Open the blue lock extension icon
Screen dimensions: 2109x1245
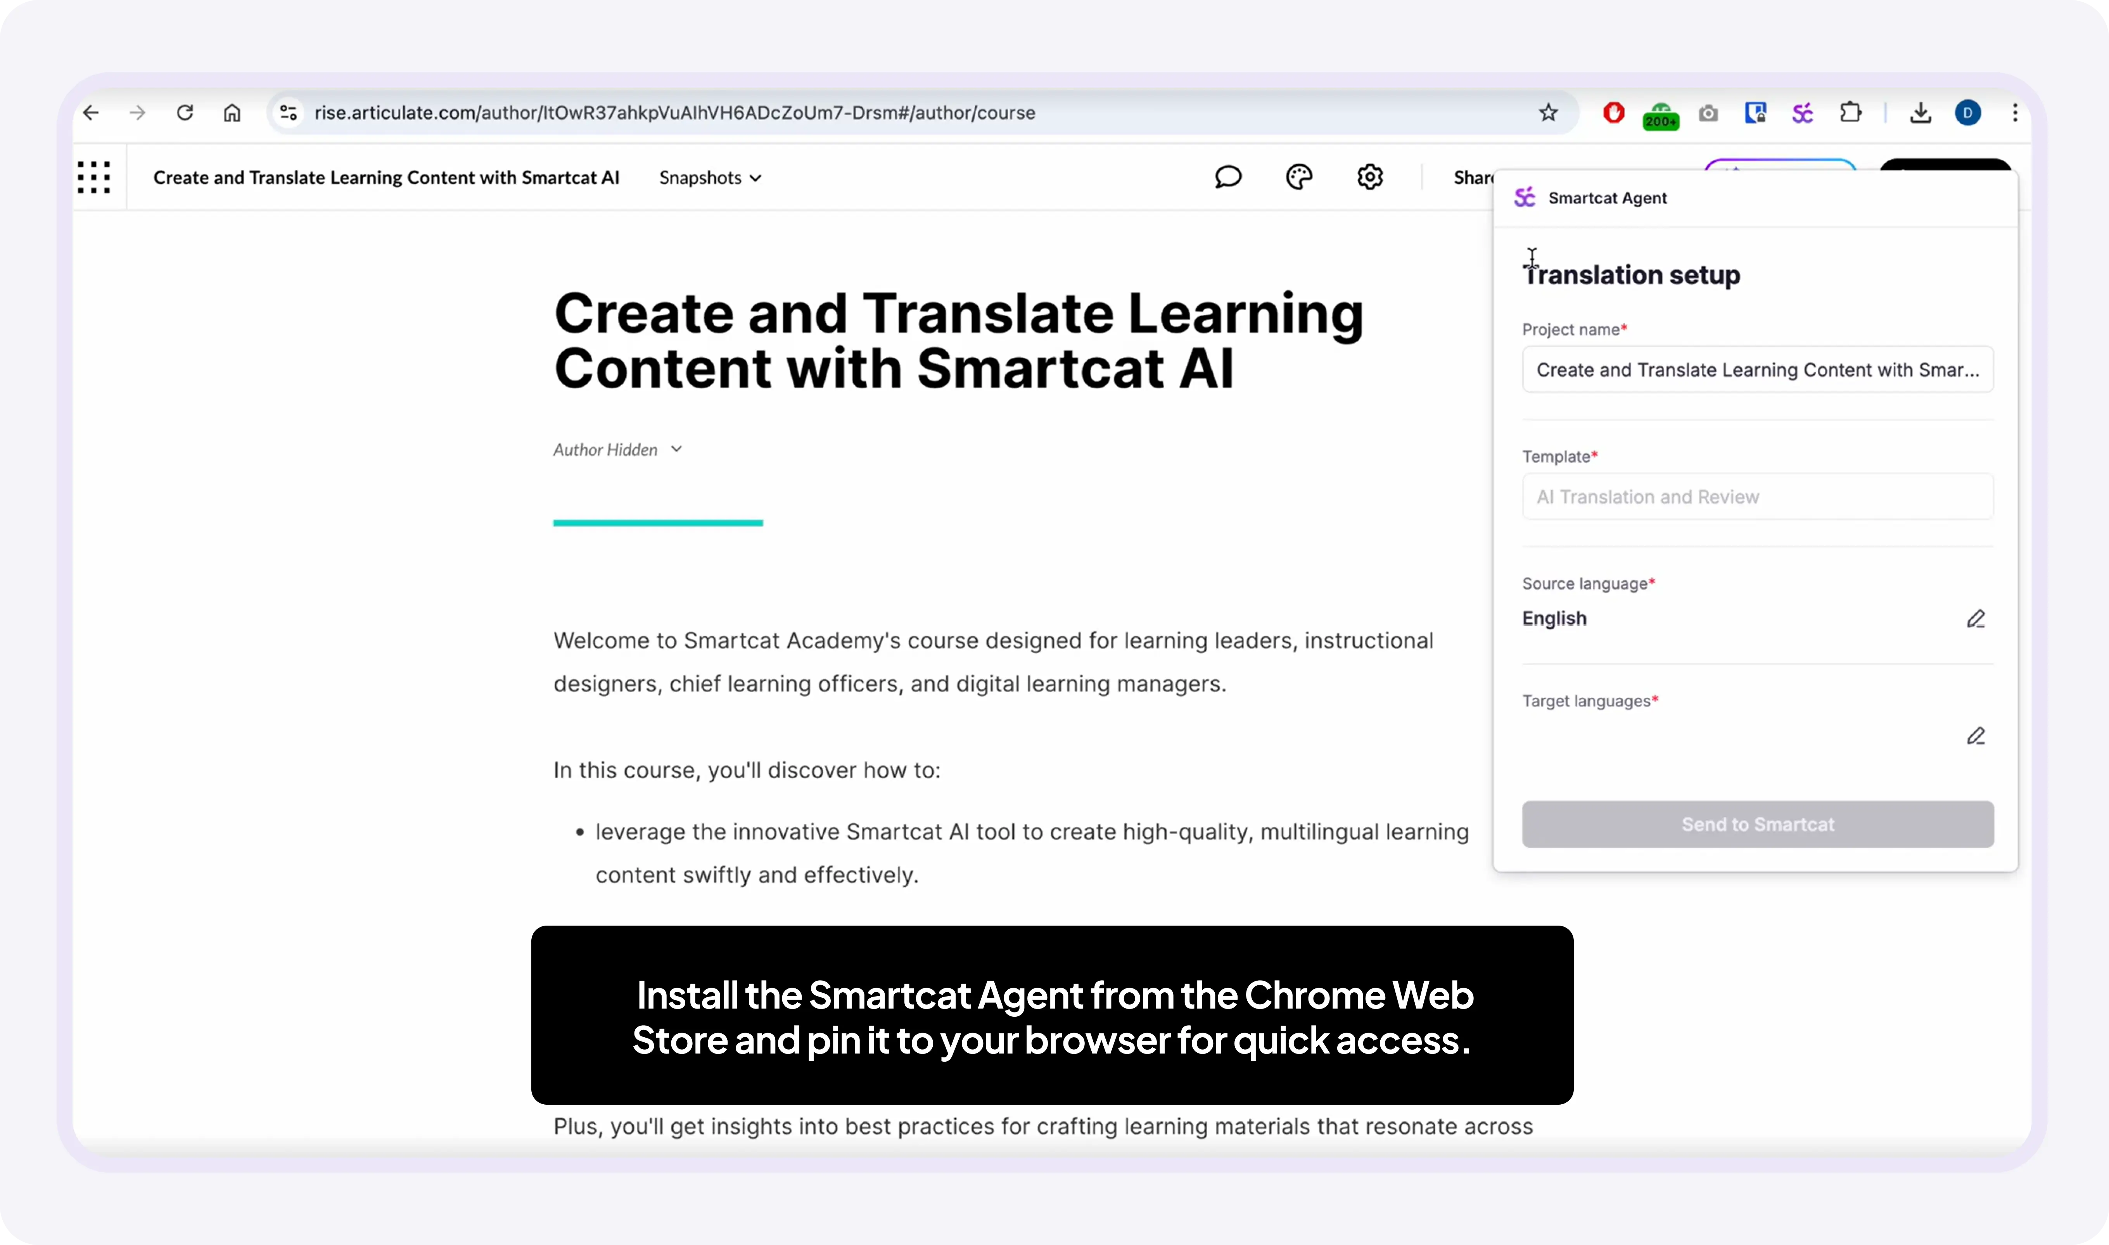[x=1755, y=112]
